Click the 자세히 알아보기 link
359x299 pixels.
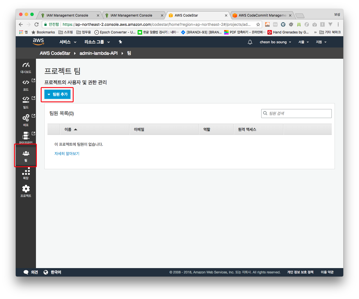point(67,154)
